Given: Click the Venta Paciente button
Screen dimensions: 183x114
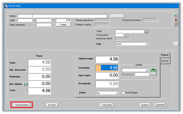Looking at the screenshot, I should (x=22, y=105).
